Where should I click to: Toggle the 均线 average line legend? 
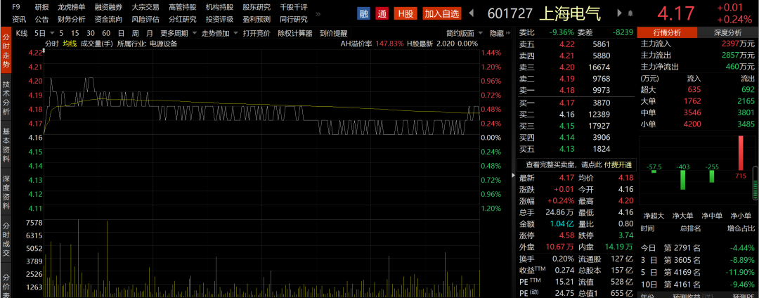coord(70,44)
